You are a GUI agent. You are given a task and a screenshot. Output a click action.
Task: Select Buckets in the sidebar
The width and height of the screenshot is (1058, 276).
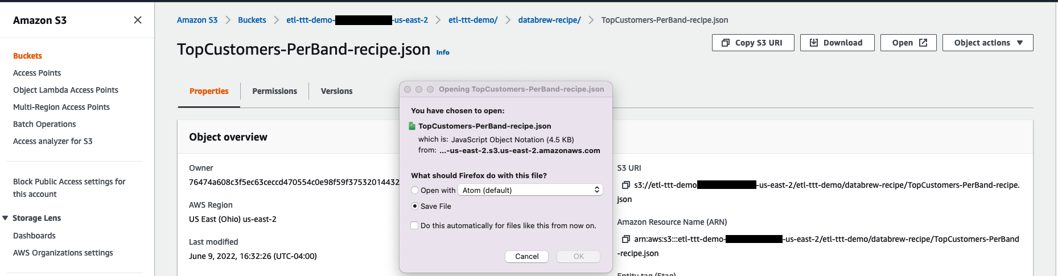pos(27,56)
